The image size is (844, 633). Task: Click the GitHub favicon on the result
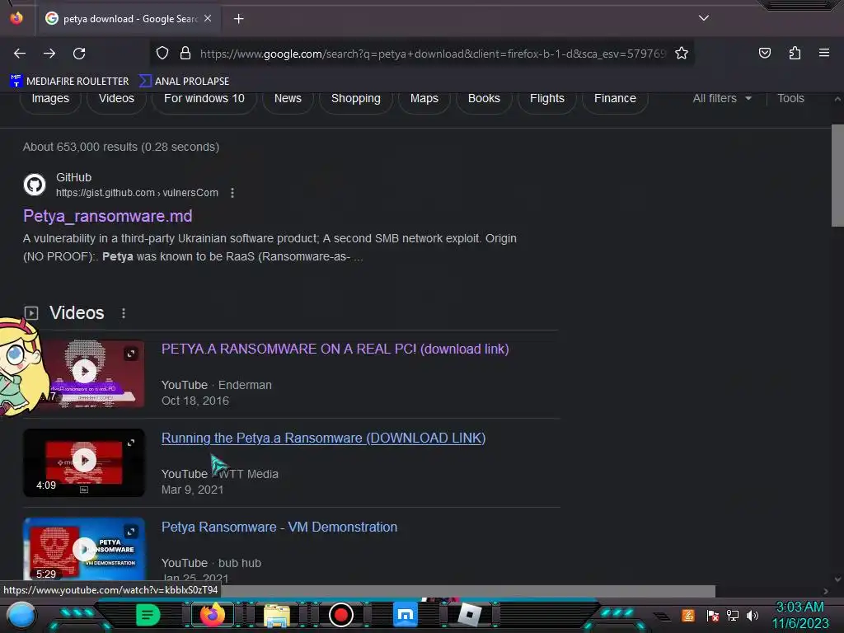click(35, 185)
